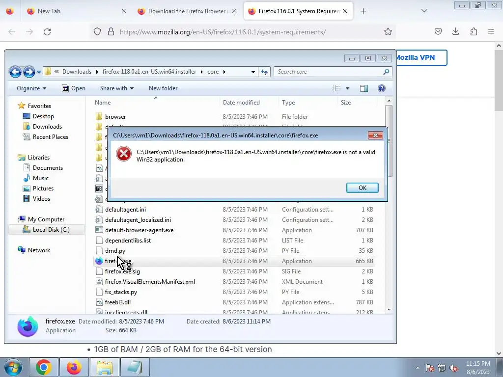The width and height of the screenshot is (503, 377).
Task: Select the default-browser-agent.exe file
Action: click(x=139, y=230)
